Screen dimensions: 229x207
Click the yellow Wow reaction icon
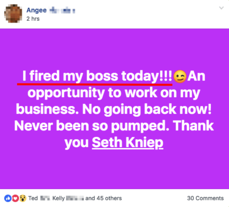23,198
